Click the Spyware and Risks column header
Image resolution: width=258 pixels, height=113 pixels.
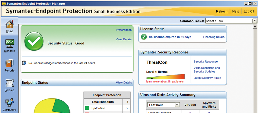(209, 105)
